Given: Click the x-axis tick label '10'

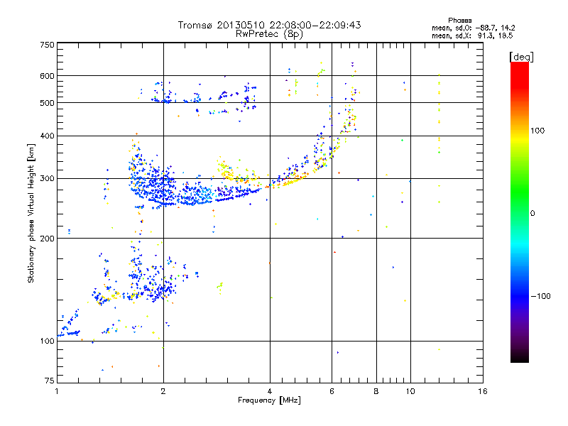Looking at the screenshot, I should pyautogui.click(x=410, y=391).
